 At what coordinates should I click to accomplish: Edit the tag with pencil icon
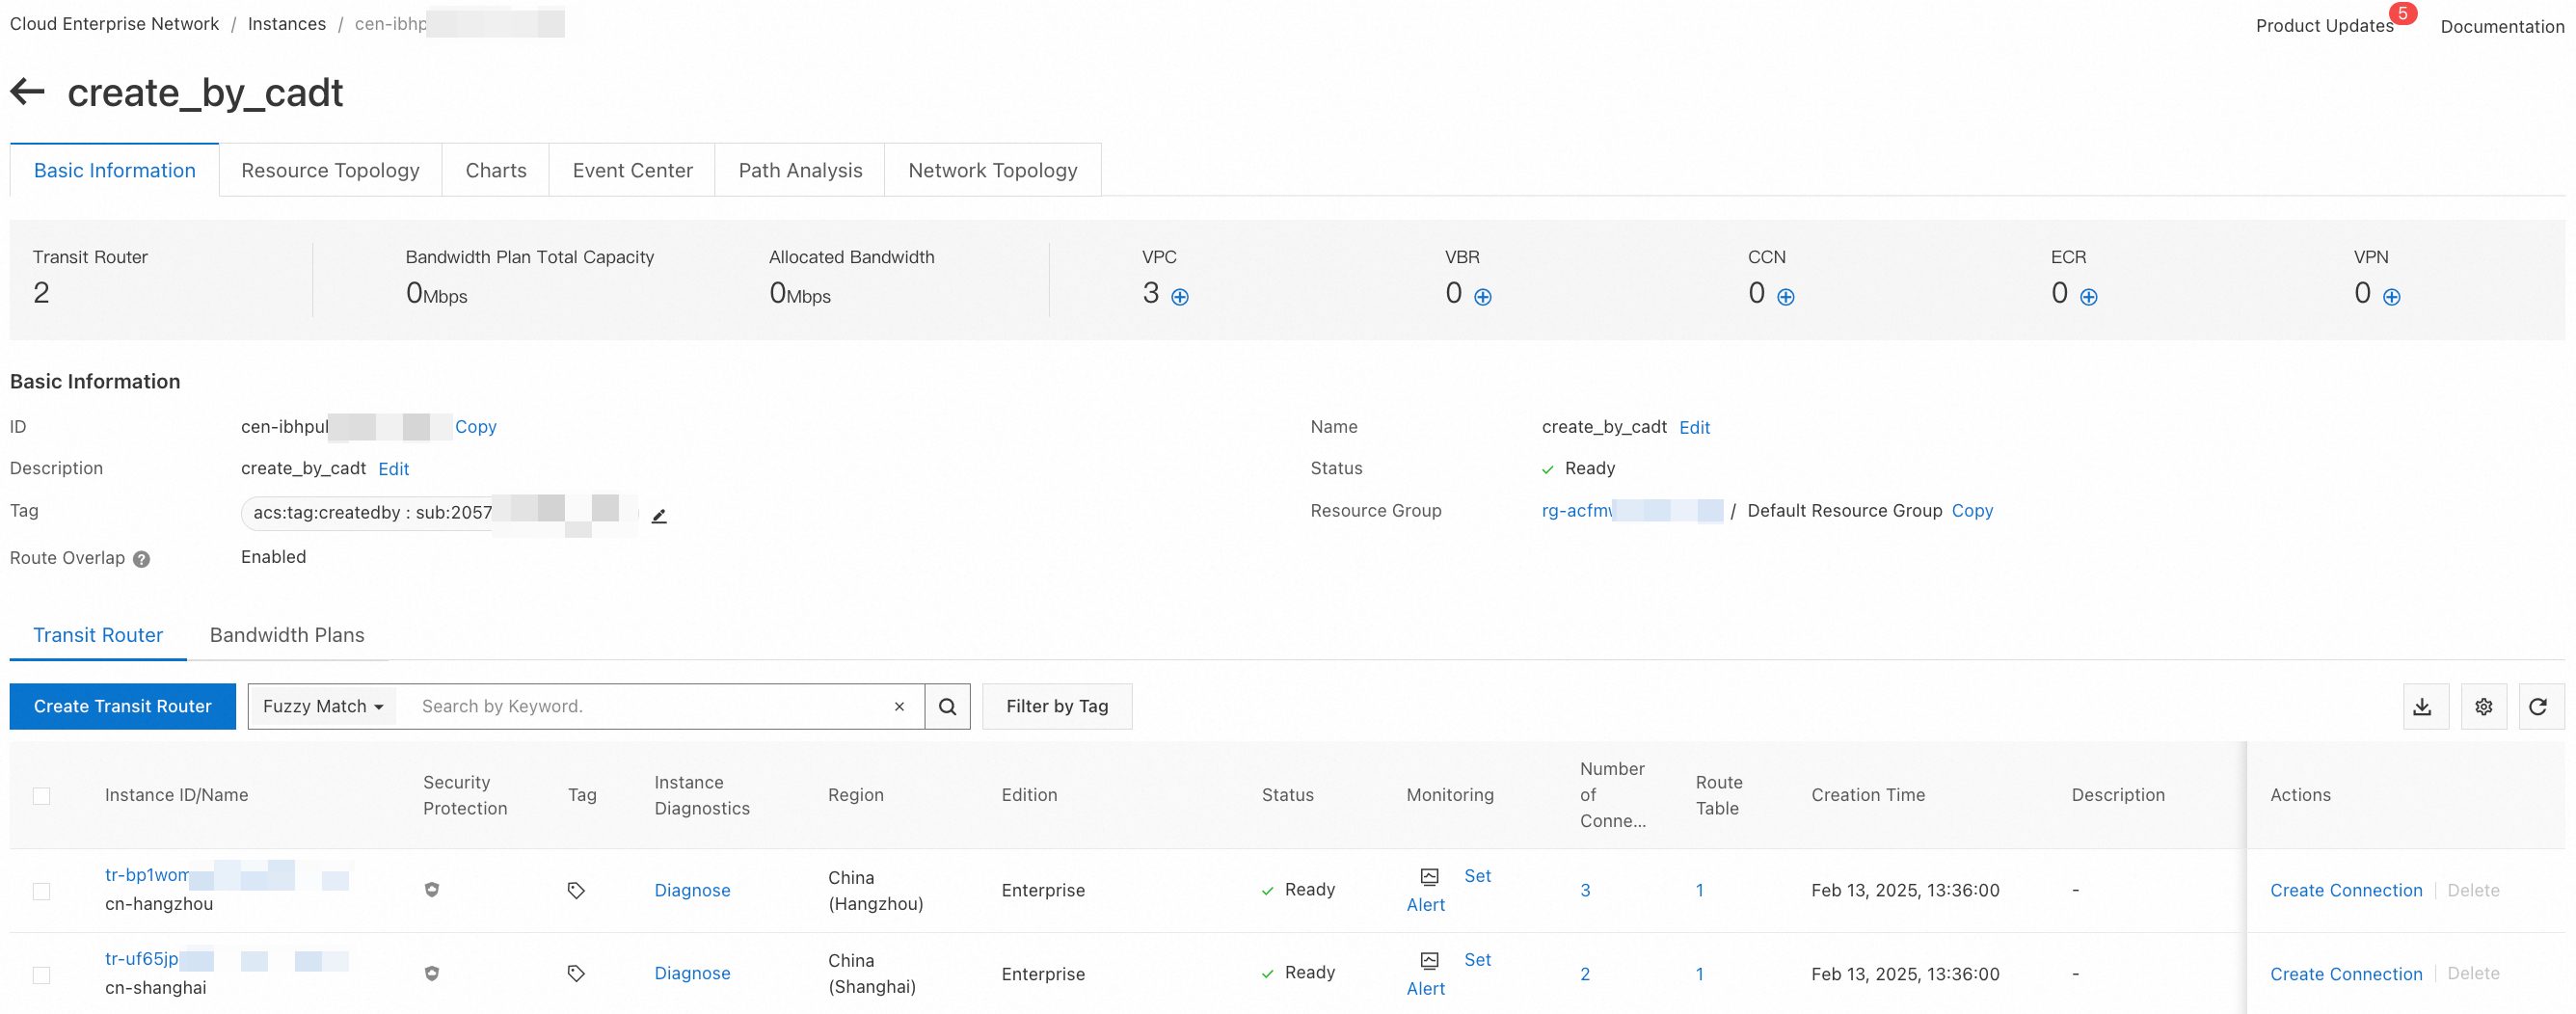(659, 516)
